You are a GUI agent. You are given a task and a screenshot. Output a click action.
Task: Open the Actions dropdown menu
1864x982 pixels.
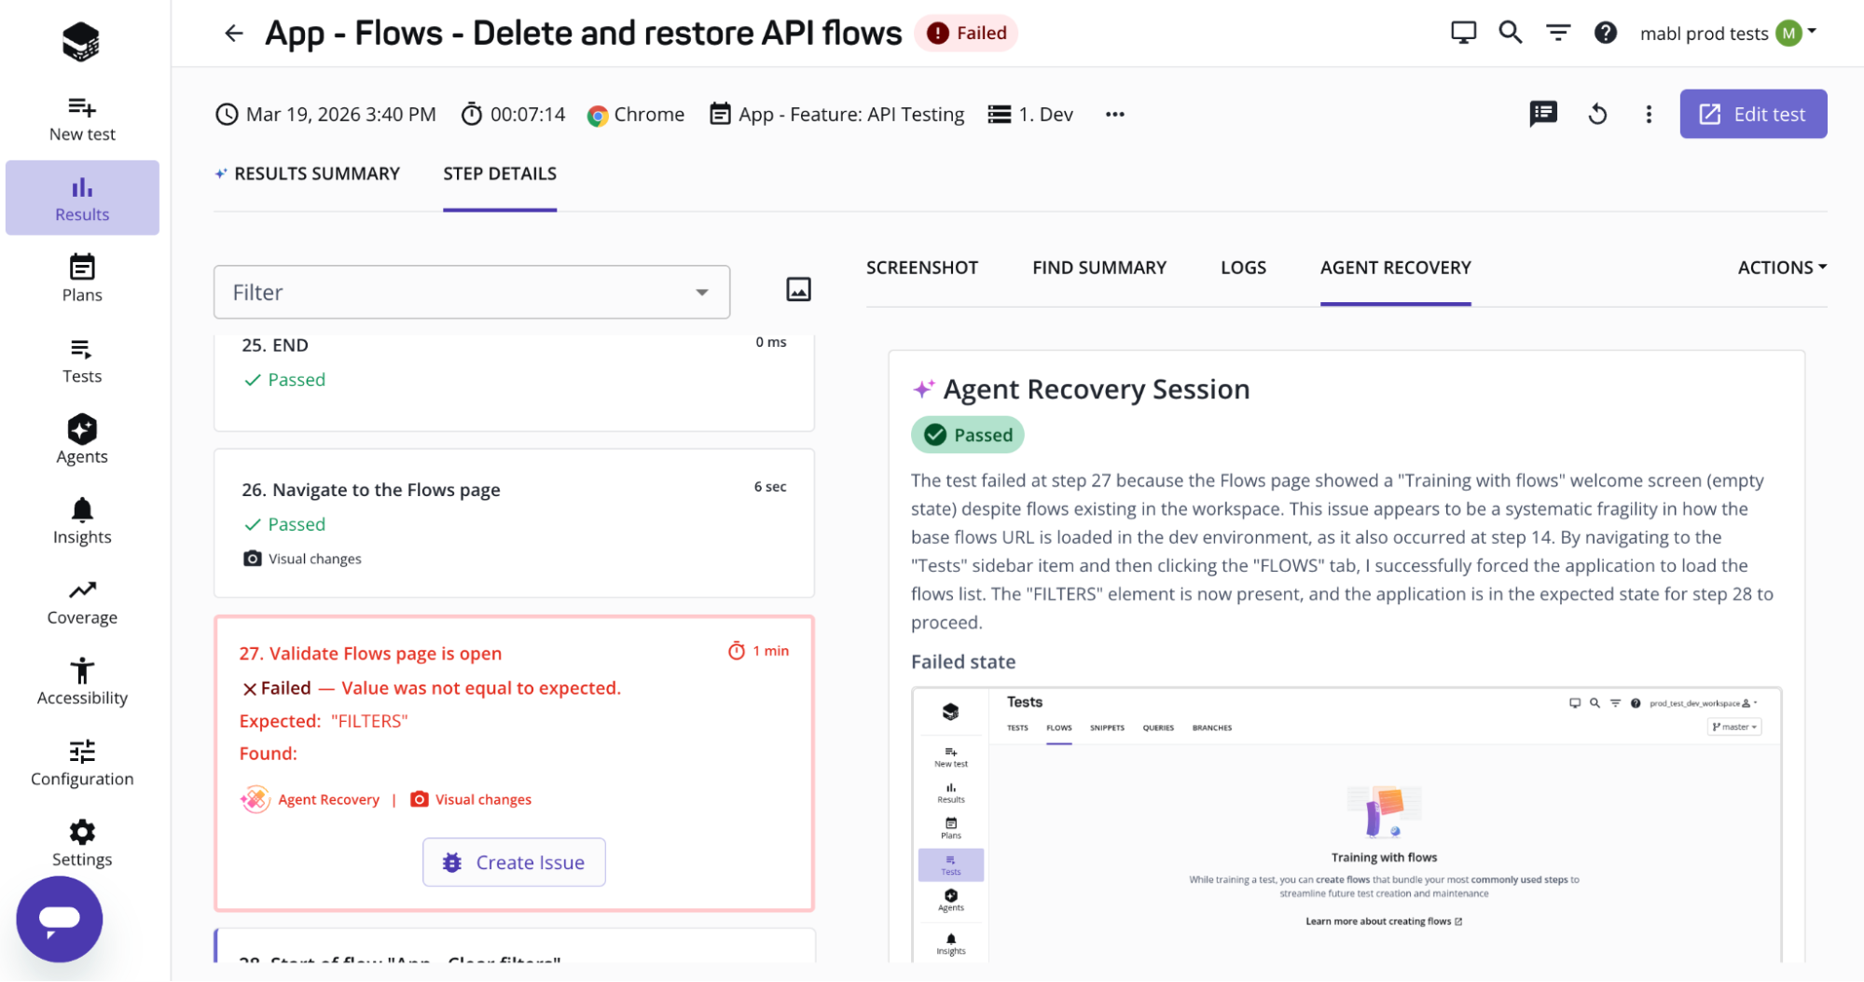tap(1781, 267)
